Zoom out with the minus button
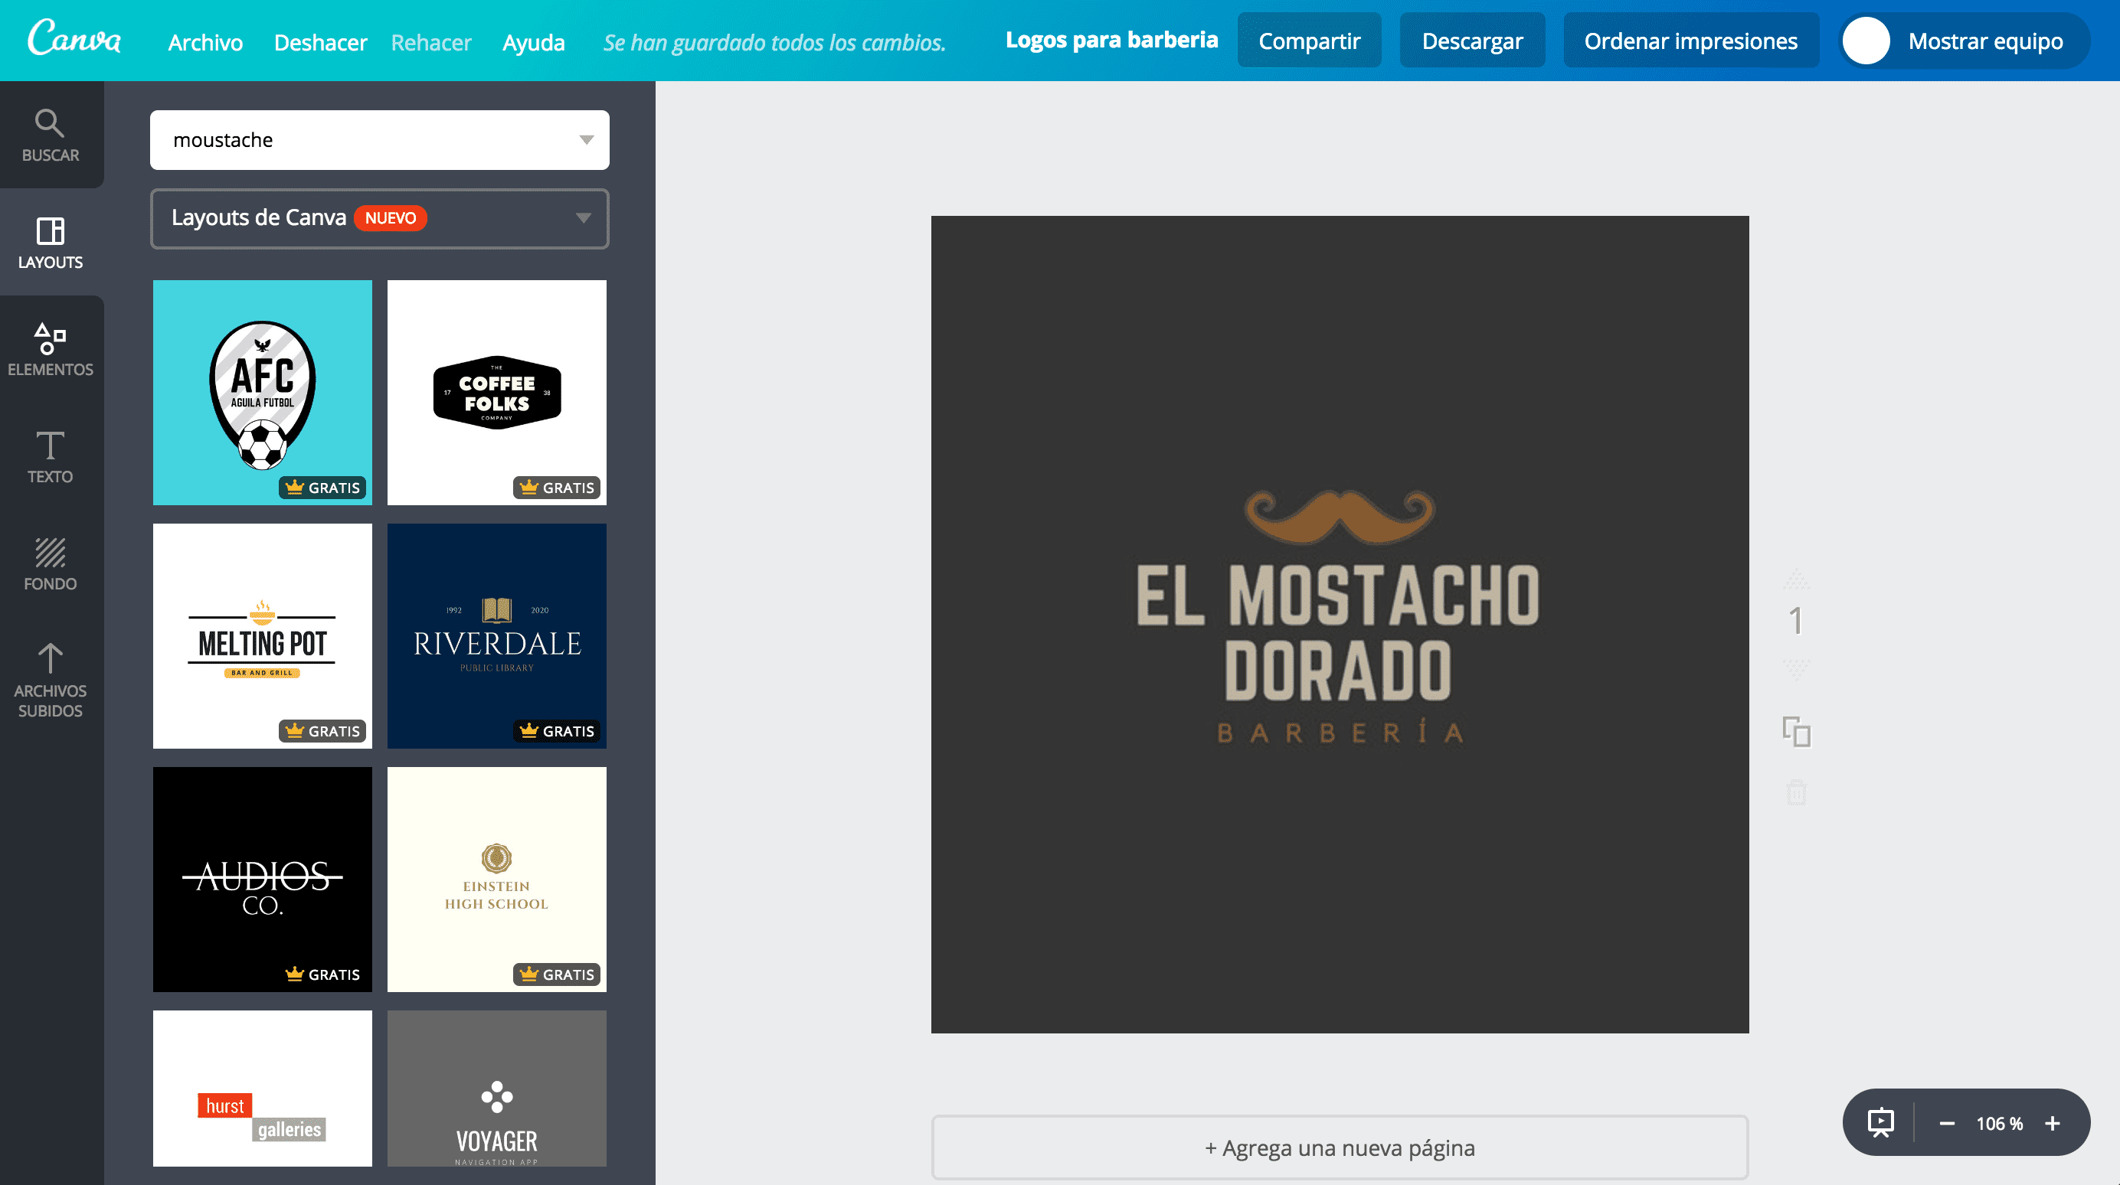Screen dimensions: 2120x1185 (1946, 1123)
